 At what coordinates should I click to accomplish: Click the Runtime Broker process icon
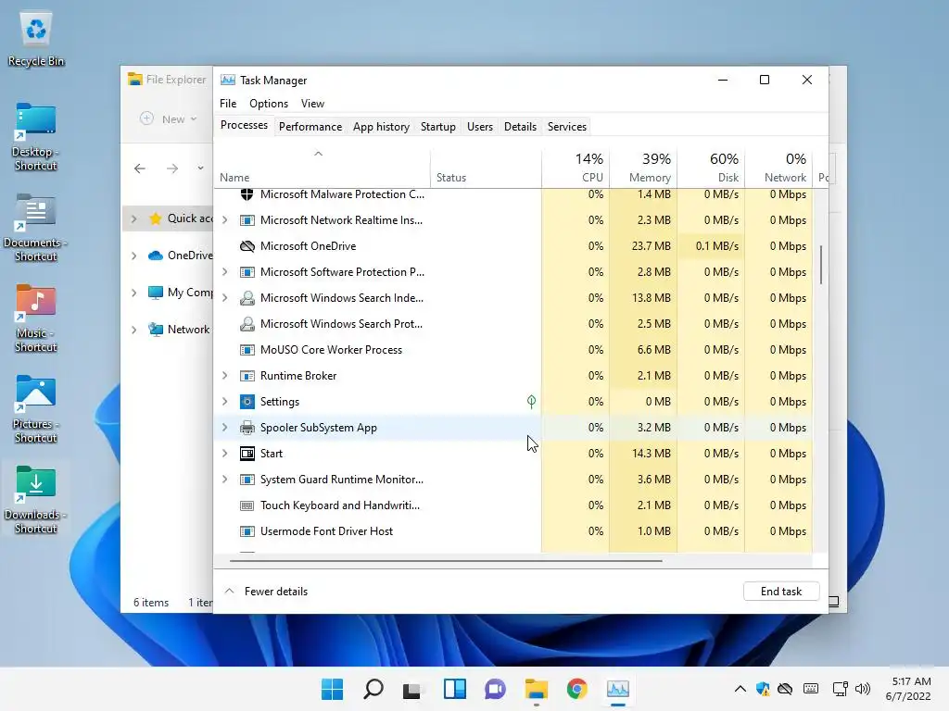[x=247, y=376]
